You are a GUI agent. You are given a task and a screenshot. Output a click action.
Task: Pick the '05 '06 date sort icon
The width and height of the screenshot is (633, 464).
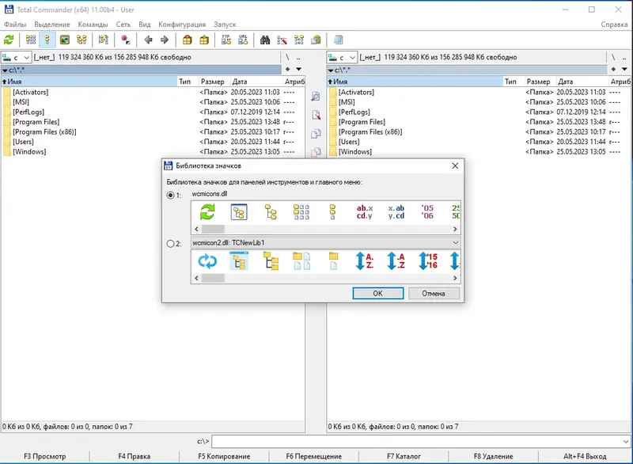pyautogui.click(x=427, y=211)
